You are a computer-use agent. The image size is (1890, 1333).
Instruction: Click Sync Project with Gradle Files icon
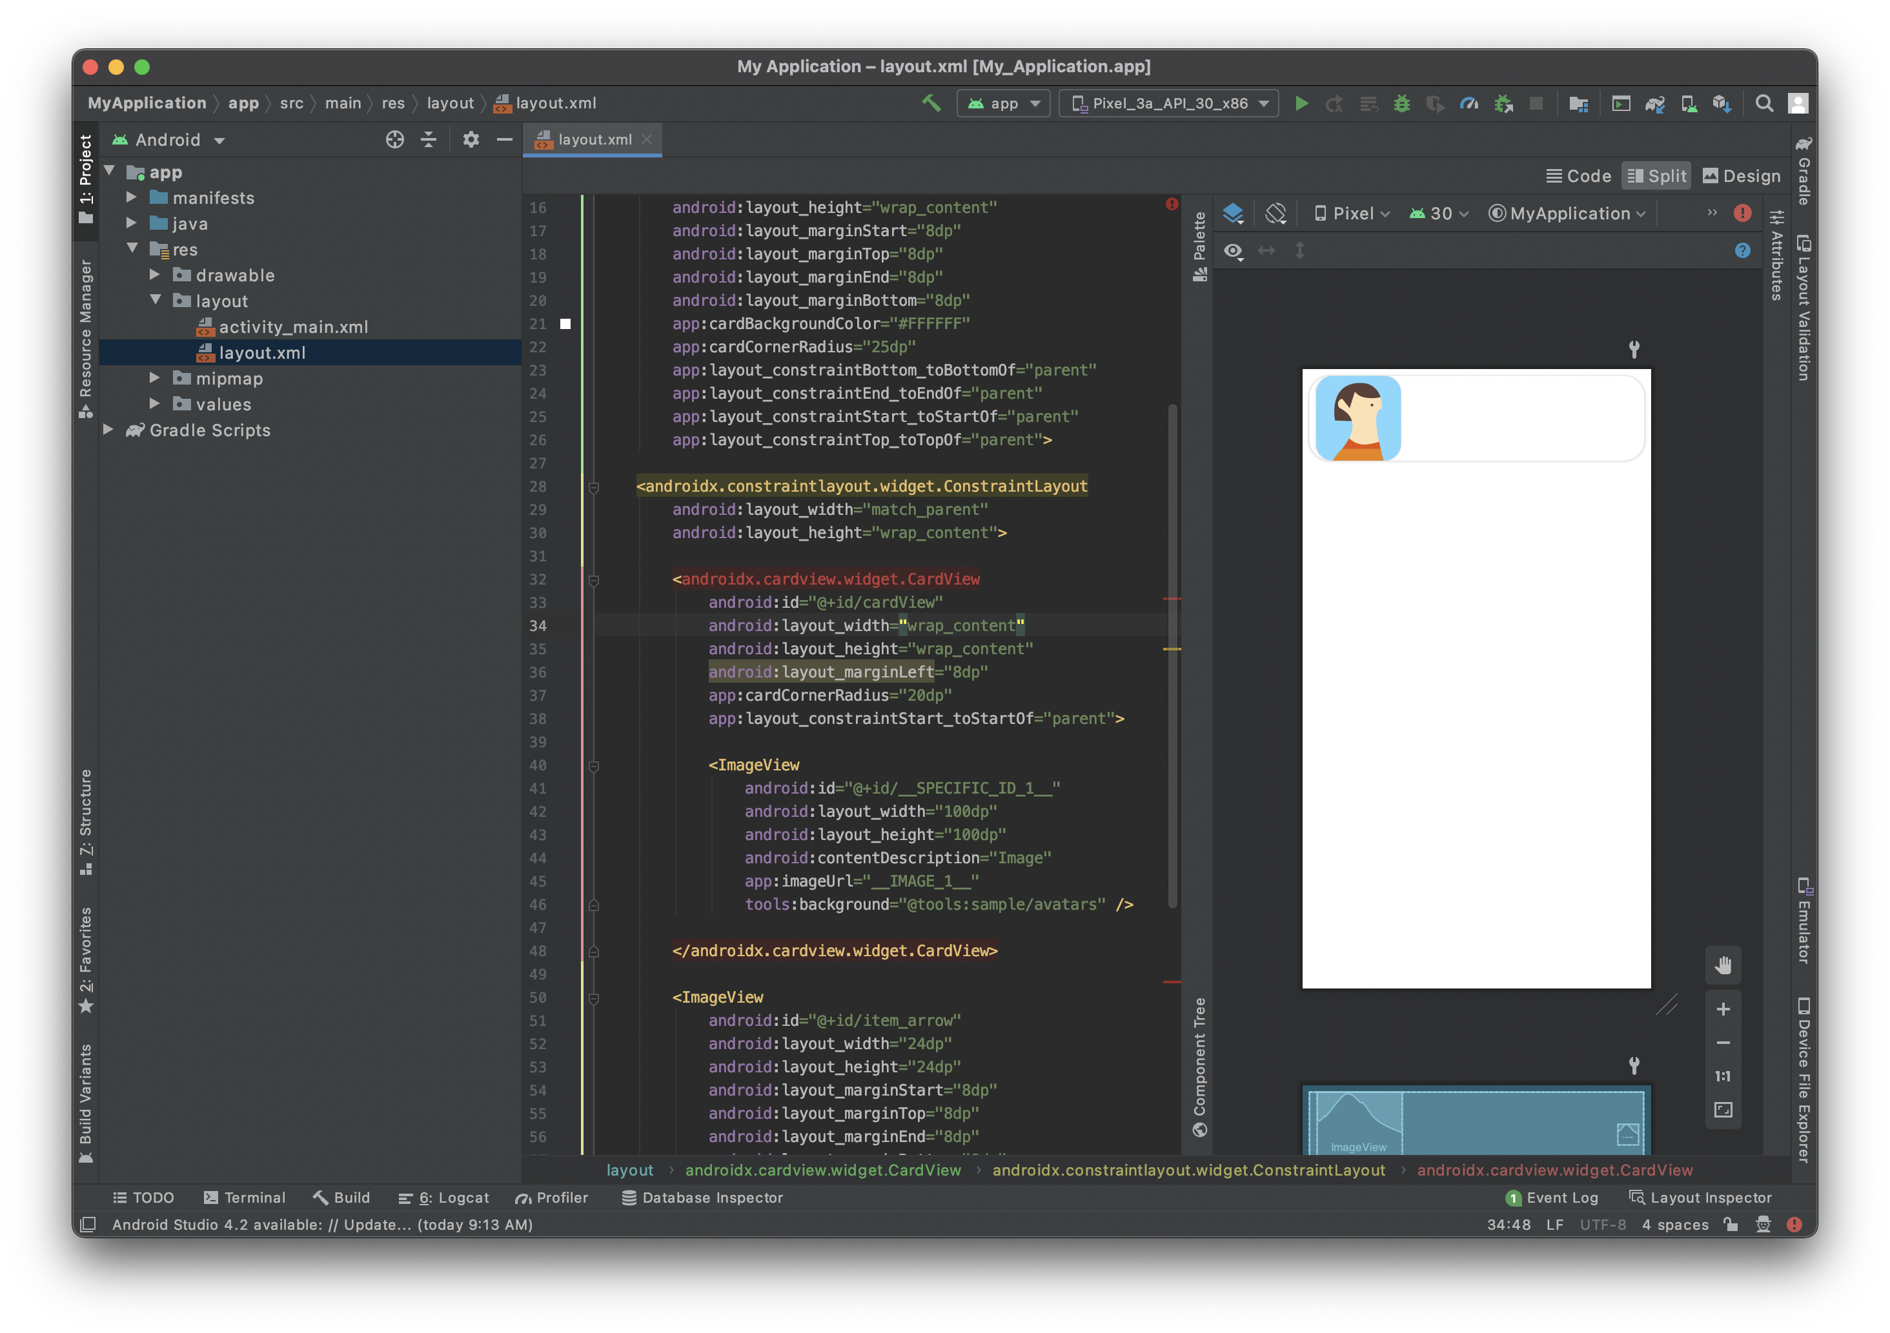pyautogui.click(x=1654, y=103)
